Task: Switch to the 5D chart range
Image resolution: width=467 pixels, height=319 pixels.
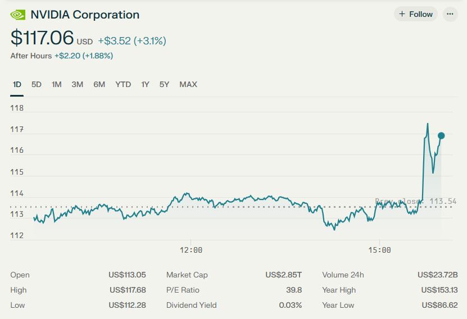Action: coord(37,84)
